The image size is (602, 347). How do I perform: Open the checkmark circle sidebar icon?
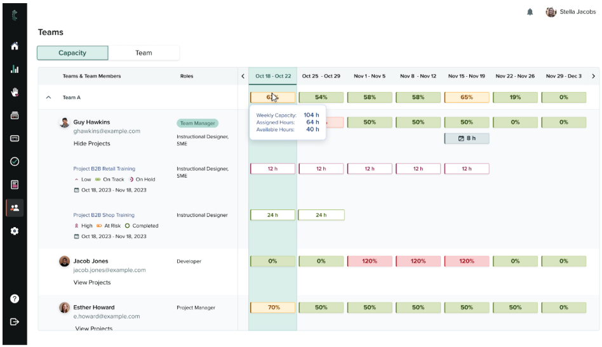coord(15,161)
